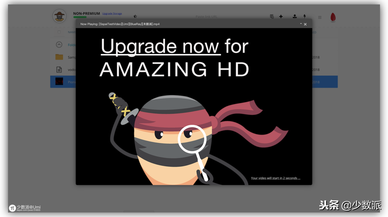Screen dimensions: 388x217
Task: Focus the Paste link URL field
Action: tap(206, 17)
